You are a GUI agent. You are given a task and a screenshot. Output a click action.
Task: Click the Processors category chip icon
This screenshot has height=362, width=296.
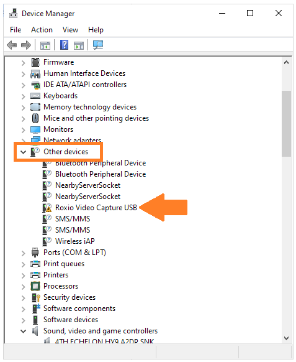(x=35, y=286)
